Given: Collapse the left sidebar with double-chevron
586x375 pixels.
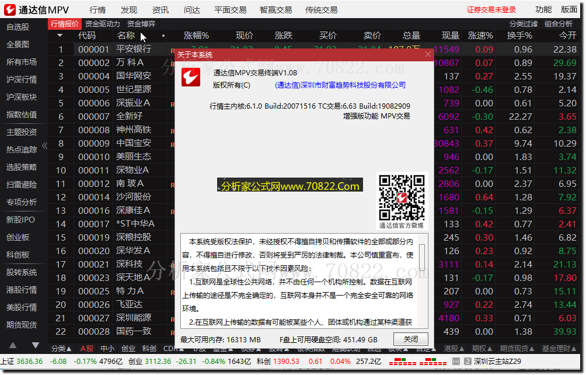Looking at the screenshot, I should tap(45, 145).
